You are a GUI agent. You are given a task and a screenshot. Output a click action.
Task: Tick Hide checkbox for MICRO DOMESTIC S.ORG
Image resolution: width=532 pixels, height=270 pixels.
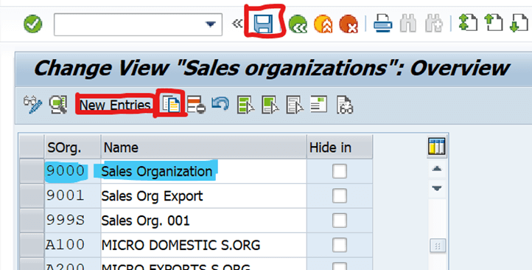pyautogui.click(x=340, y=245)
